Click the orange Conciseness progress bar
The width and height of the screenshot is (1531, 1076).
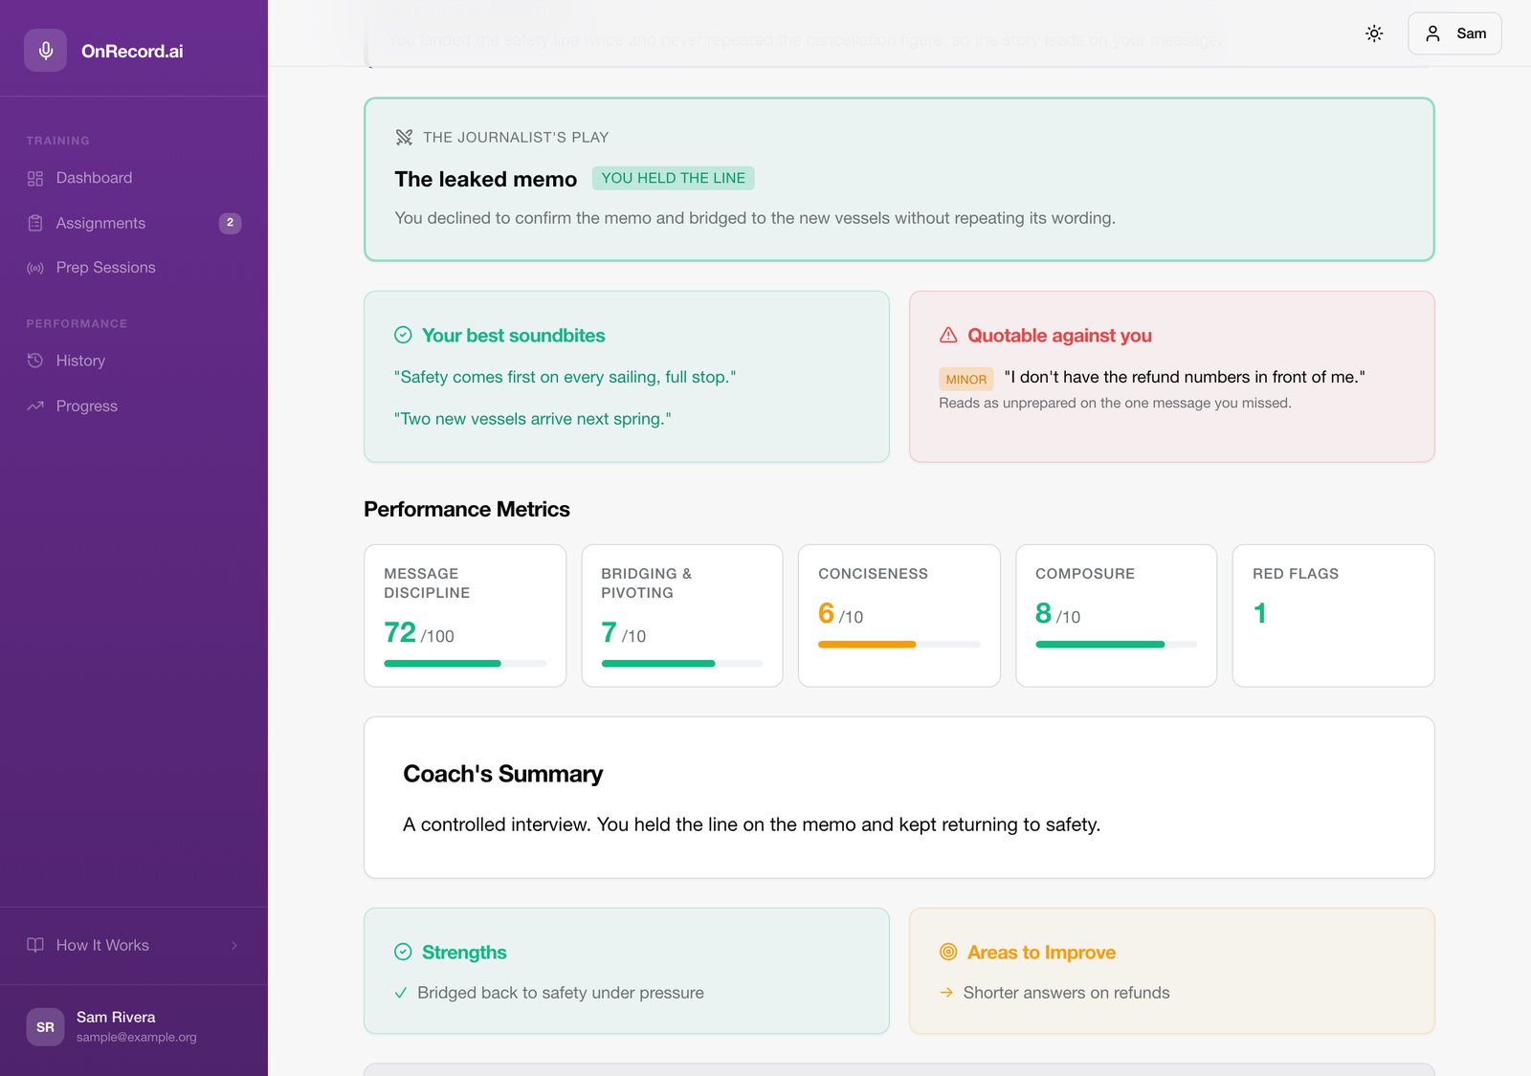[899, 644]
